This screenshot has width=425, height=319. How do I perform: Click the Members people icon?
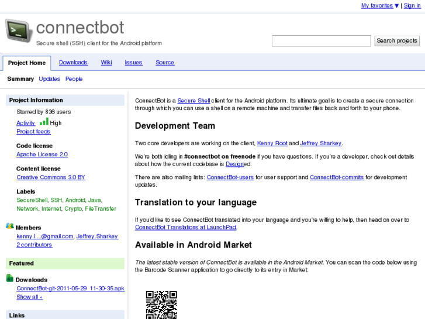pos(10,227)
